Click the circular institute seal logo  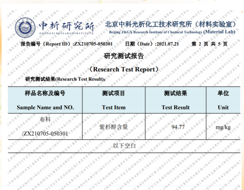(x=25, y=27)
